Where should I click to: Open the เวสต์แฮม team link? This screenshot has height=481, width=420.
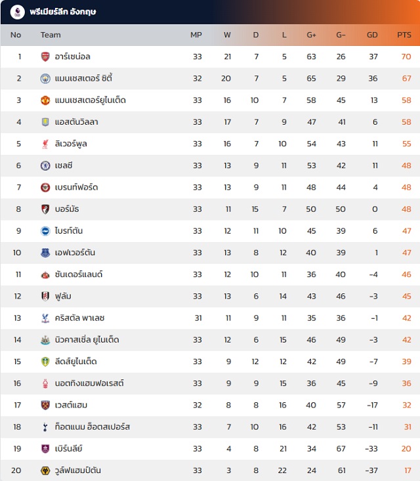[x=72, y=405]
